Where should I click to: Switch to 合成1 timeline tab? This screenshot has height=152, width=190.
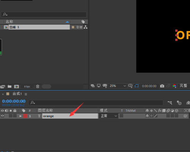[17, 94]
